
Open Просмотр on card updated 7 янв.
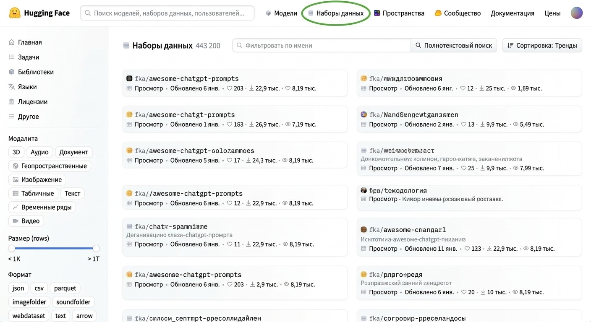[x=383, y=168]
